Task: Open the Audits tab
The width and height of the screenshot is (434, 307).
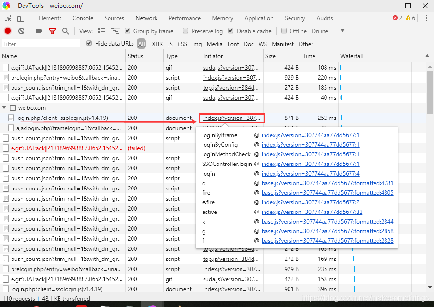Action: [325, 18]
